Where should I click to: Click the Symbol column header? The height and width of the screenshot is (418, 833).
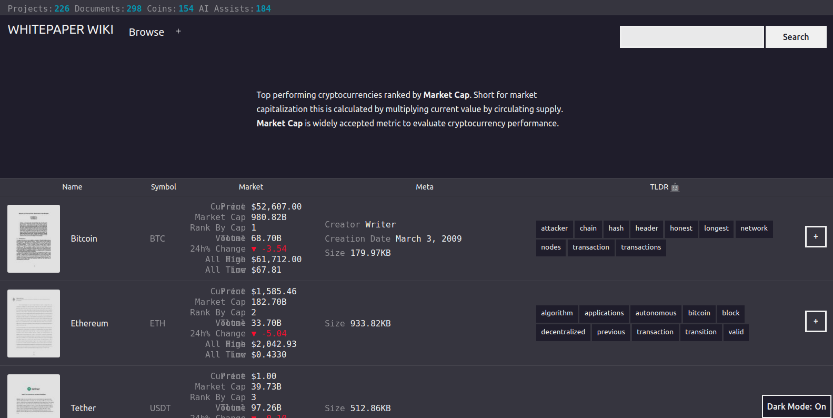point(163,187)
